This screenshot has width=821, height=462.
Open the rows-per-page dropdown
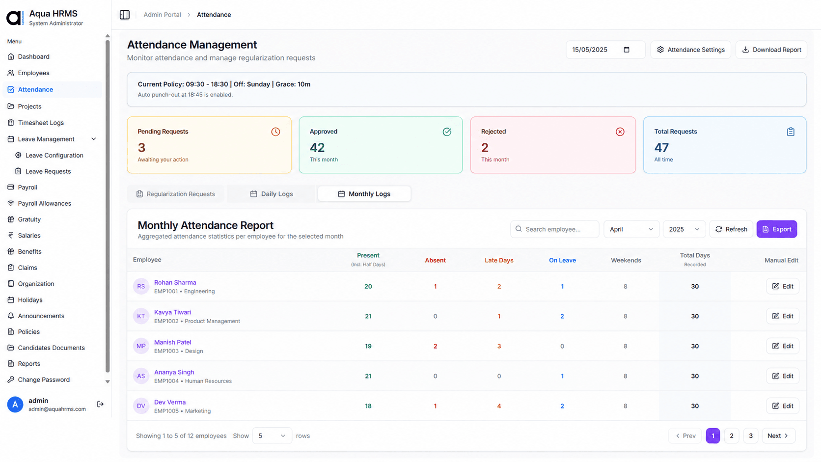click(272, 436)
